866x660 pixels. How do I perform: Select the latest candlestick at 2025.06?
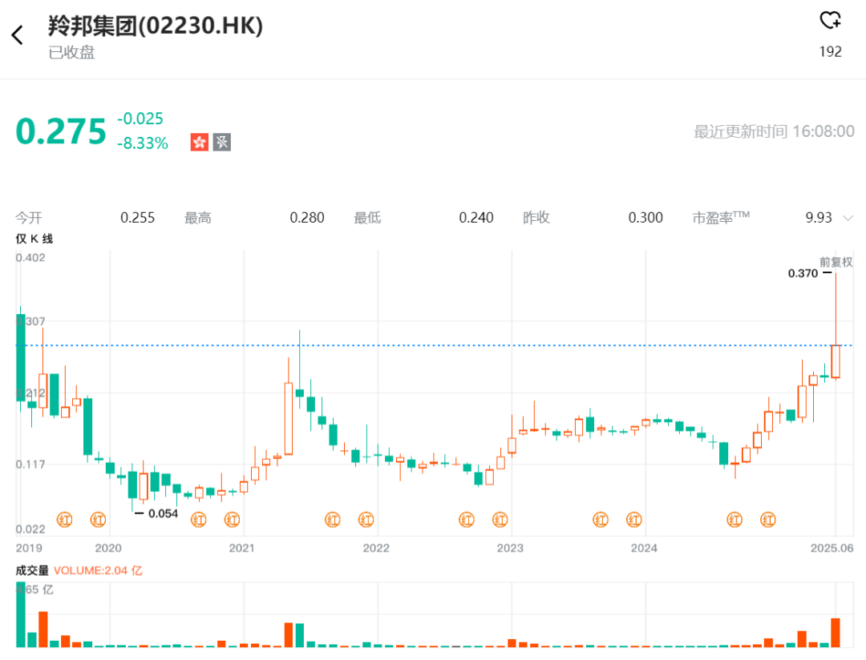836,361
